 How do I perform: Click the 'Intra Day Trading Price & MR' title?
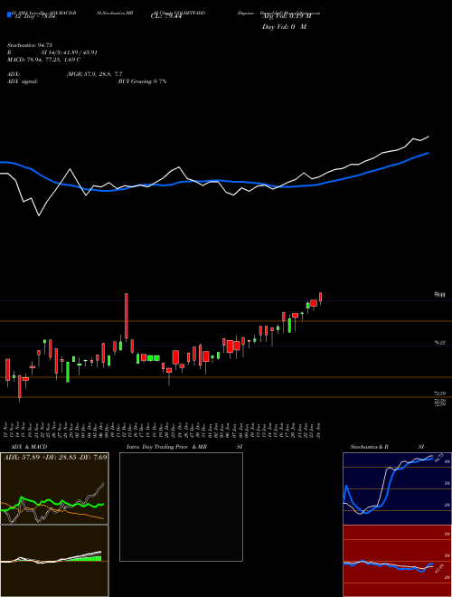pyautogui.click(x=166, y=447)
